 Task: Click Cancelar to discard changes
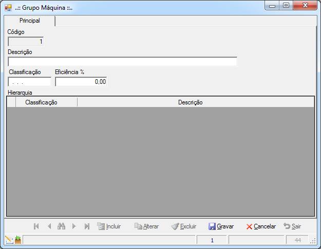[261, 226]
